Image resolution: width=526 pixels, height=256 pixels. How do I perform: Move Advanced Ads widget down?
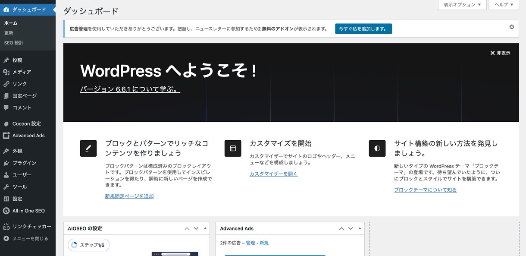coord(351,228)
